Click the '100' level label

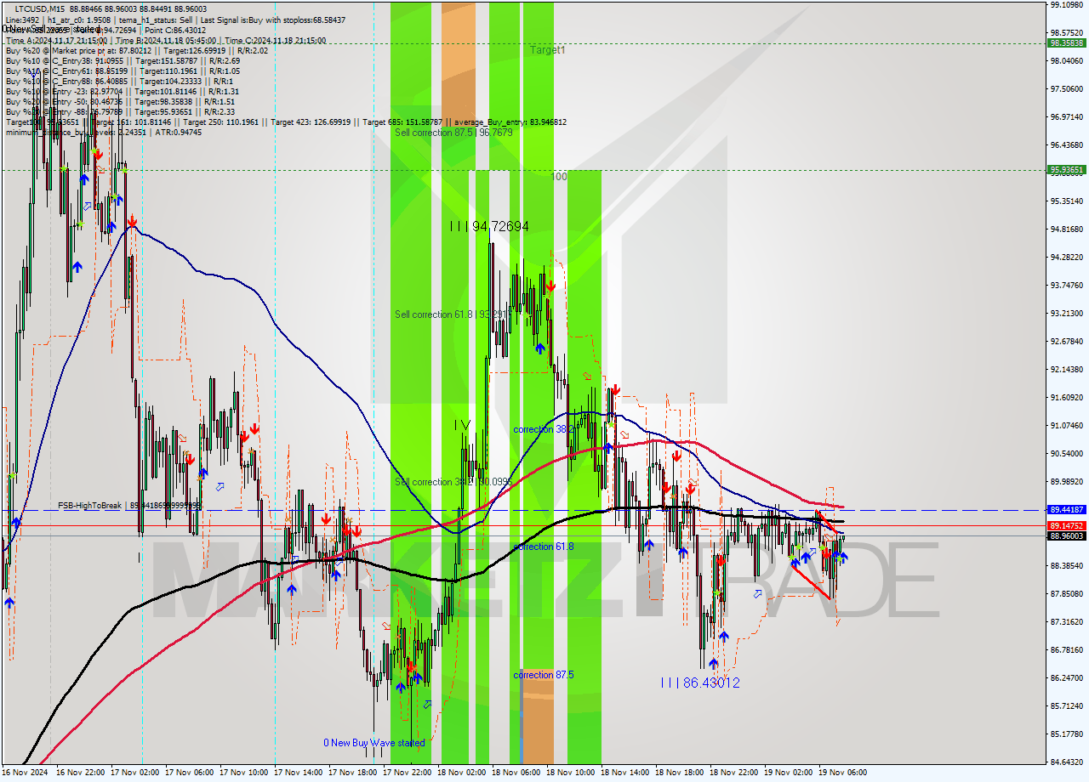coord(559,177)
